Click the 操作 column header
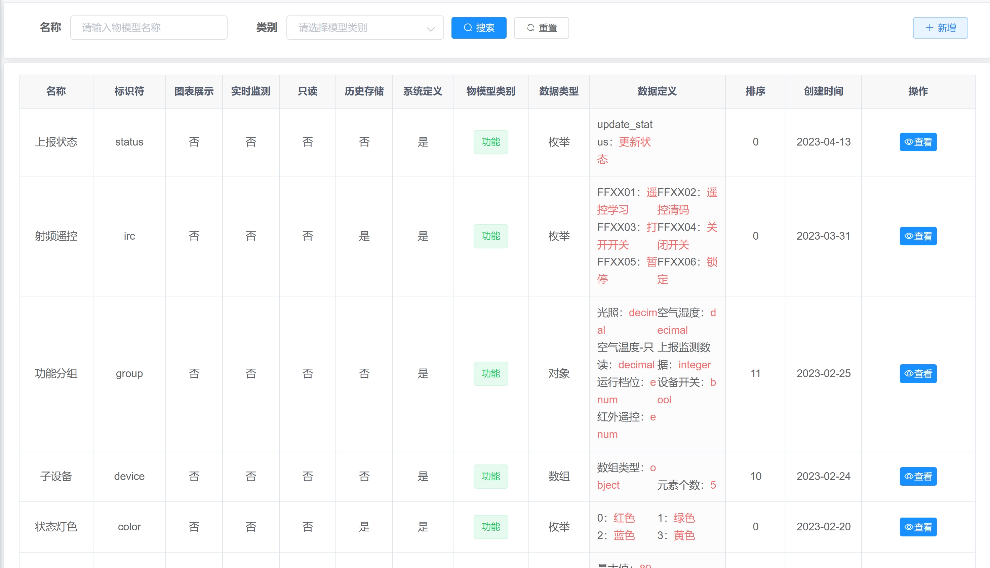 [918, 91]
